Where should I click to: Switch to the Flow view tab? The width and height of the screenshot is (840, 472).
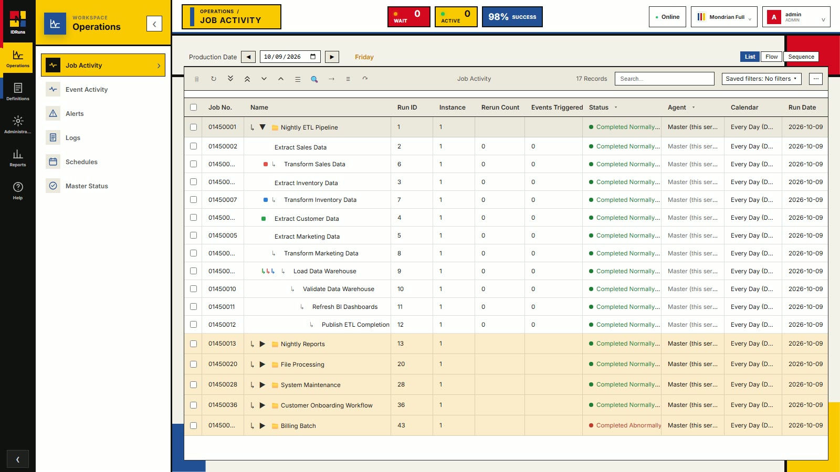click(x=772, y=57)
